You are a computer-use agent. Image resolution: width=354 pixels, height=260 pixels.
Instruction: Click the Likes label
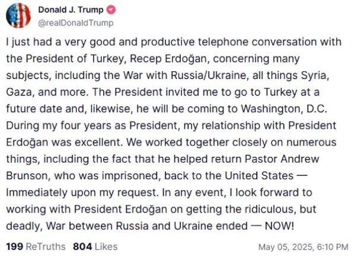pos(106,246)
